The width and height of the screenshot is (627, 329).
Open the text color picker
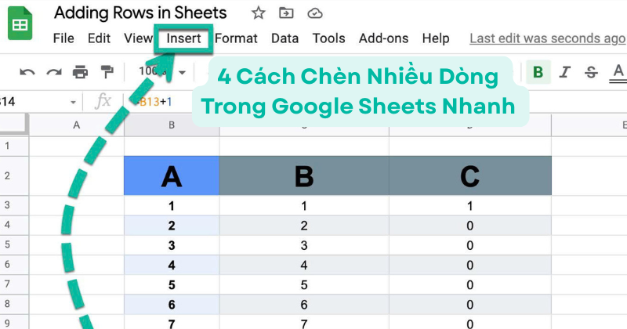tap(618, 72)
